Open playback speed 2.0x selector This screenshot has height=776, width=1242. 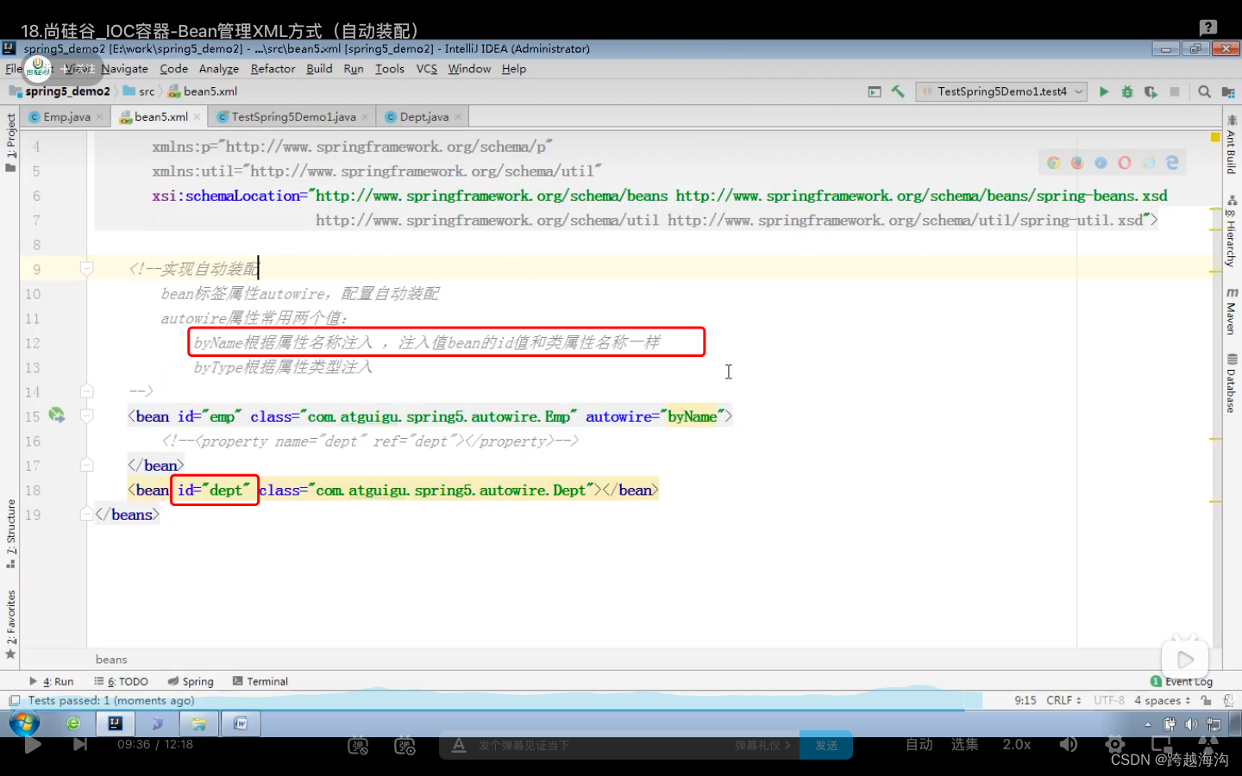(1016, 744)
